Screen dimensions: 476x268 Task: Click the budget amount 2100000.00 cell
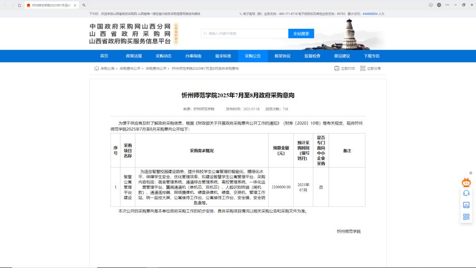click(281, 187)
